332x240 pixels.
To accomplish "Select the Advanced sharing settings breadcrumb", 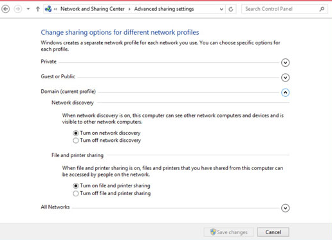I will pos(164,9).
